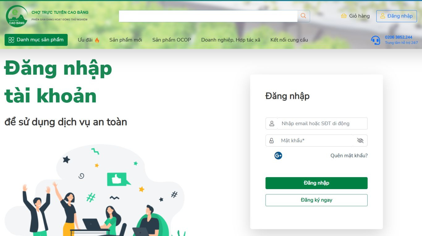
Task: Go to the Sản phẩm OCOP page
Action: click(x=172, y=40)
